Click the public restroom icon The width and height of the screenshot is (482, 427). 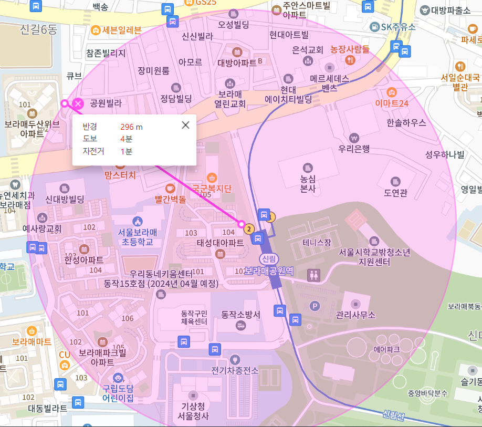[314, 275]
